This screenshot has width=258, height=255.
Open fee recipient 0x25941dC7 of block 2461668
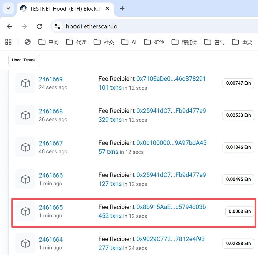tap(171, 111)
